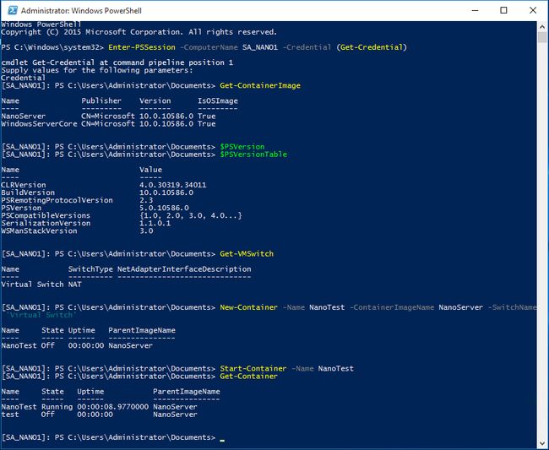Click the -ContainerImageName parameter

pyautogui.click(x=392, y=307)
